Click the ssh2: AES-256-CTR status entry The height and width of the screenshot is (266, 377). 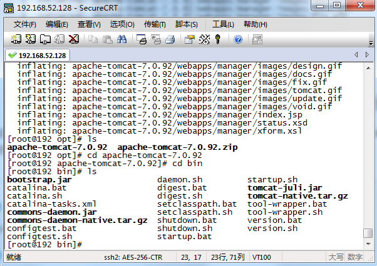point(133,257)
